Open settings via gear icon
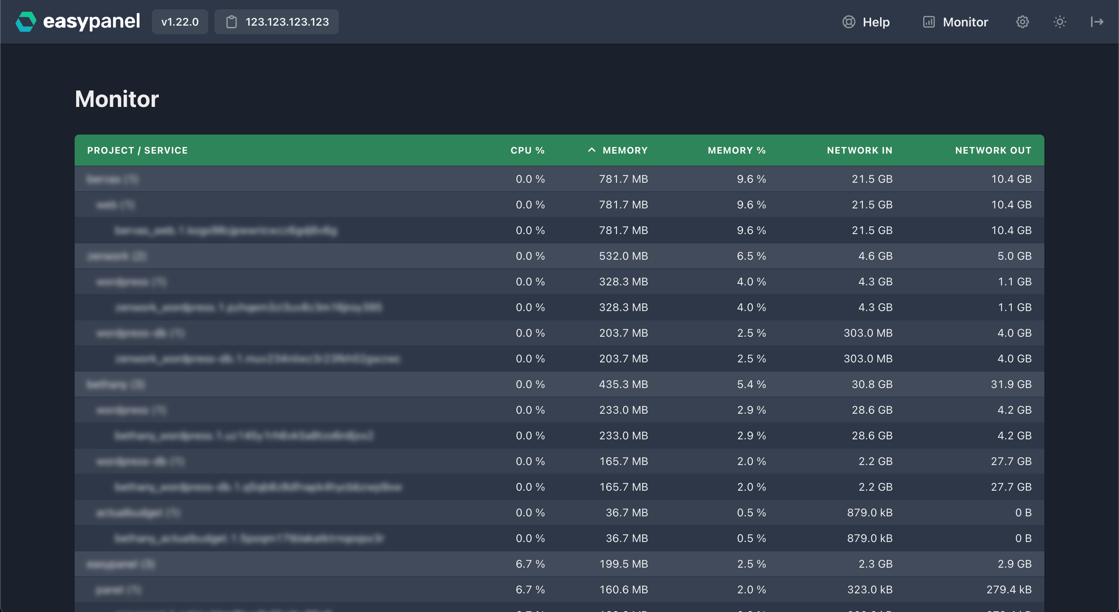This screenshot has height=612, width=1119. tap(1022, 22)
